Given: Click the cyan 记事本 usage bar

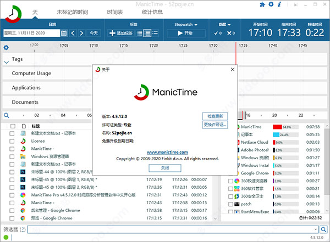Looking at the screenshot, I should coord(276,134).
